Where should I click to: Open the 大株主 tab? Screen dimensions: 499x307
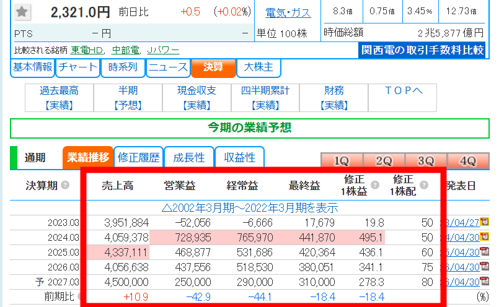(x=258, y=67)
